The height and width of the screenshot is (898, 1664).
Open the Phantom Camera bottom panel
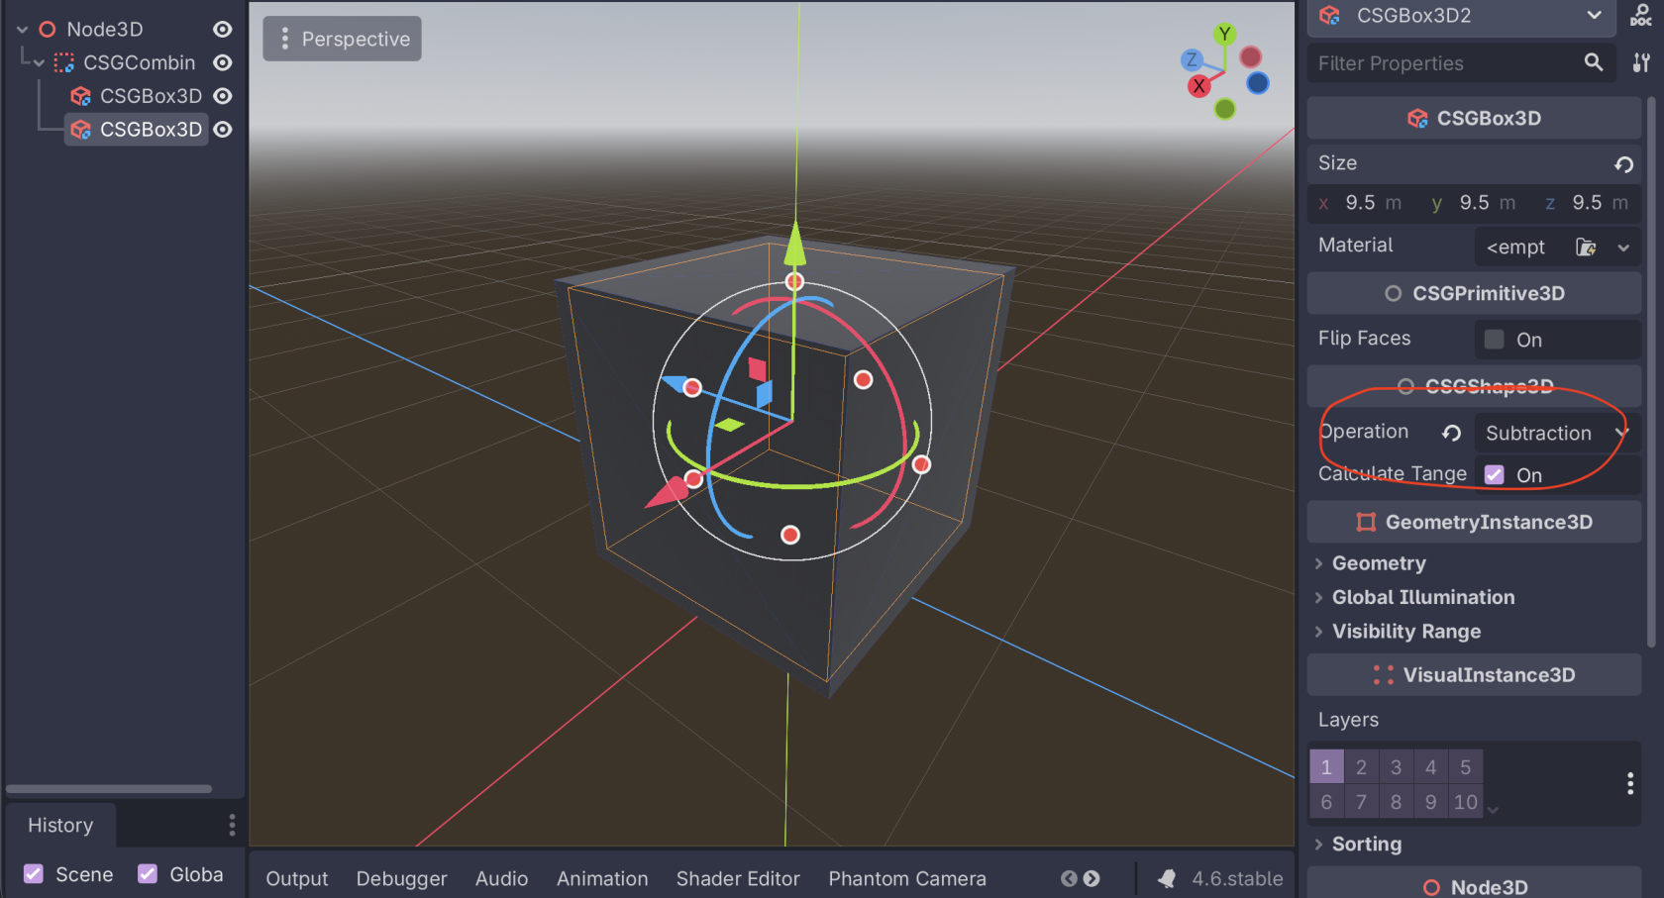point(907,878)
